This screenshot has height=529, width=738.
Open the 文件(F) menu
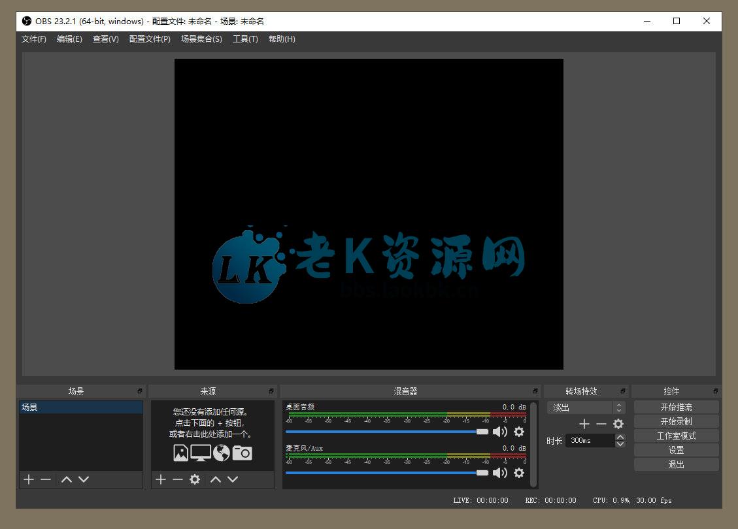(33, 39)
